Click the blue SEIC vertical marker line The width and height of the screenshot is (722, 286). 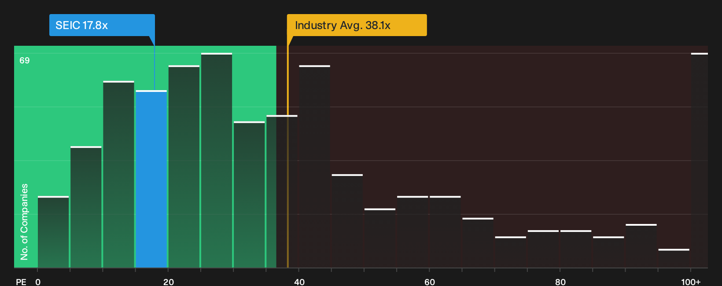point(155,68)
